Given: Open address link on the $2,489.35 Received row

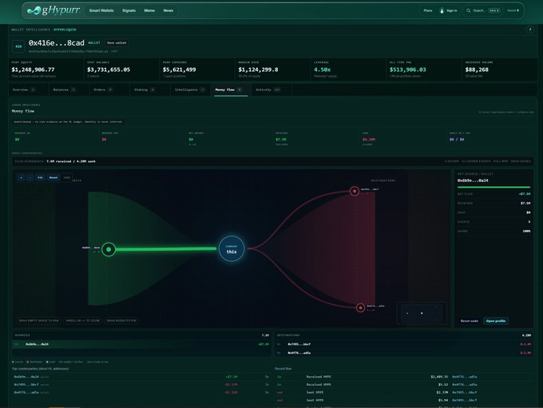Looking at the screenshot, I should coord(465,377).
